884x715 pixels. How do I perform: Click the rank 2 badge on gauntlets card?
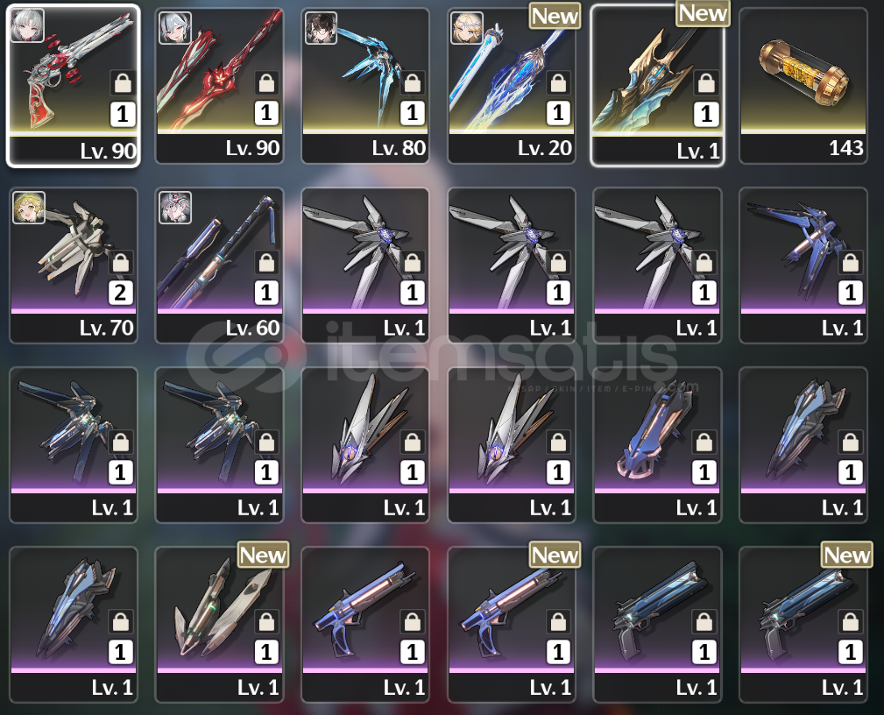[121, 293]
